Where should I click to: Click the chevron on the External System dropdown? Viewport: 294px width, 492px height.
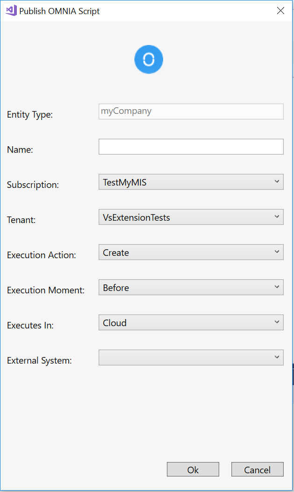pyautogui.click(x=276, y=358)
